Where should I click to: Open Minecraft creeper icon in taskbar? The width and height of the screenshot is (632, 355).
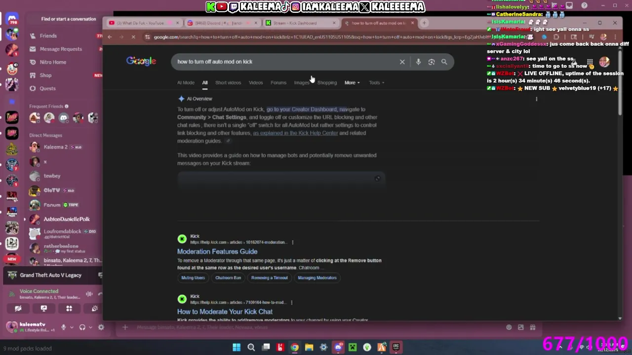tap(353, 348)
